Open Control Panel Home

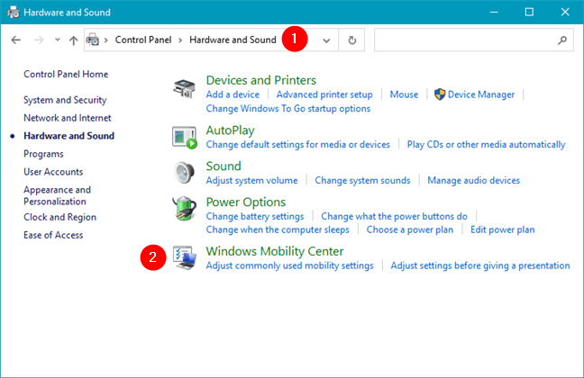[66, 75]
